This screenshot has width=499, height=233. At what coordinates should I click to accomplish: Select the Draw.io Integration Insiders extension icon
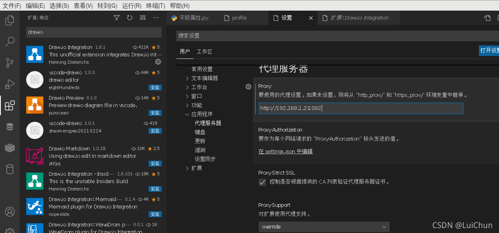point(35,181)
